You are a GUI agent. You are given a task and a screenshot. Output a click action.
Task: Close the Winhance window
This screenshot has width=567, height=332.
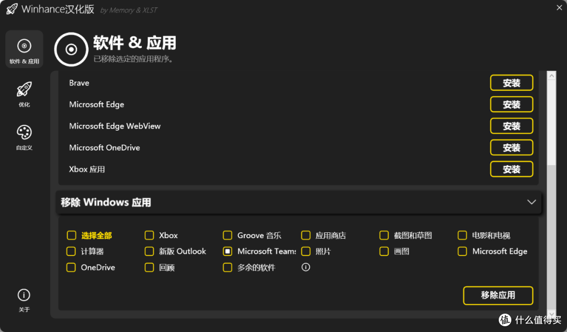click(x=559, y=7)
